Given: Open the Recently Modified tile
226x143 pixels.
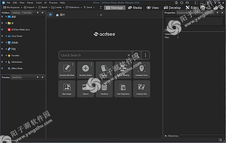Looking at the screenshot, I should pyautogui.click(x=67, y=70).
